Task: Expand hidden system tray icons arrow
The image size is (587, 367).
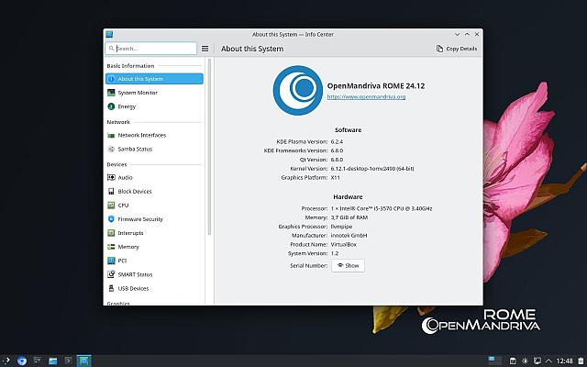Action: 548,361
